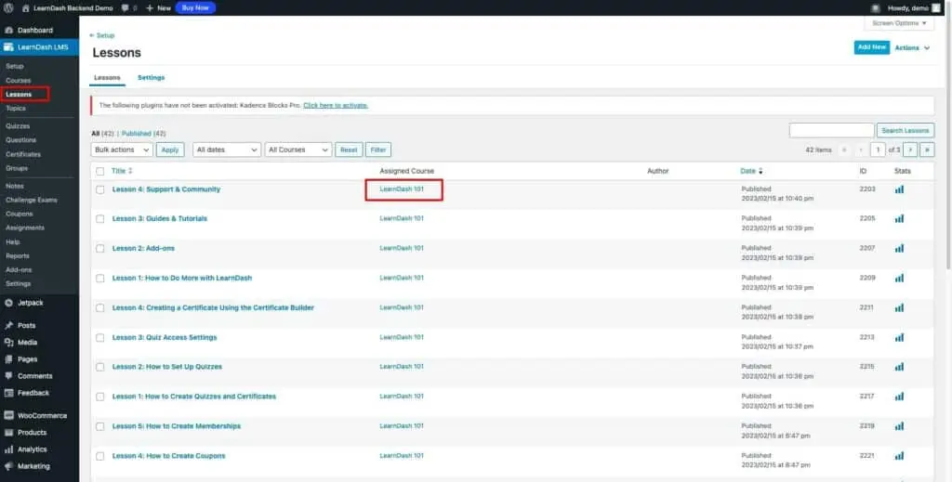Open stats icon for How to Create Coupons lesson
952x482 pixels.
click(899, 456)
